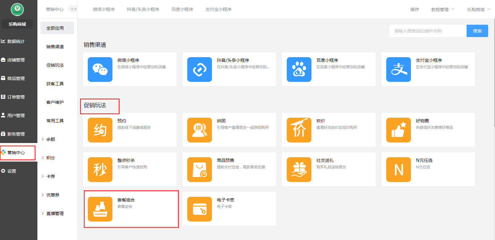Click the 乐购商城 store name button
Image resolution: width=495 pixels, height=240 pixels.
pos(17,24)
